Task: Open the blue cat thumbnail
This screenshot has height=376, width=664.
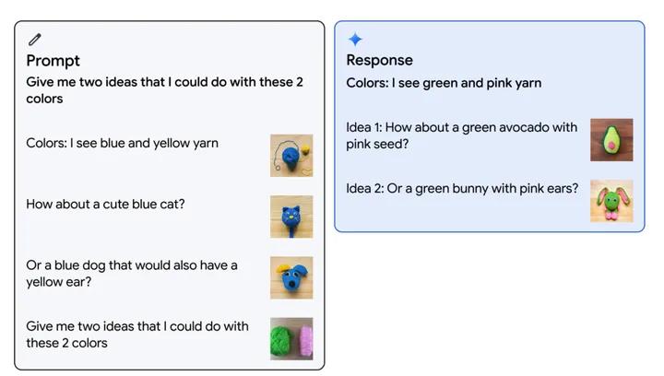Action: tap(291, 217)
